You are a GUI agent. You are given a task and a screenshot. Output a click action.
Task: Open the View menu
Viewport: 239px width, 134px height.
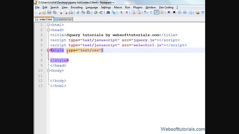(x=65, y=7)
